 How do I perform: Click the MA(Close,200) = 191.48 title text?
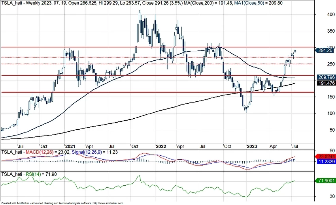208,3
